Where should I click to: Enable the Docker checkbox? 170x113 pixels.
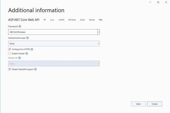point(10,53)
